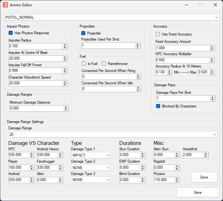Screen dimensions: 223x201
Task: Open the PISTOL_NORMAL ammo type dropdown
Action: (x=217, y=17)
